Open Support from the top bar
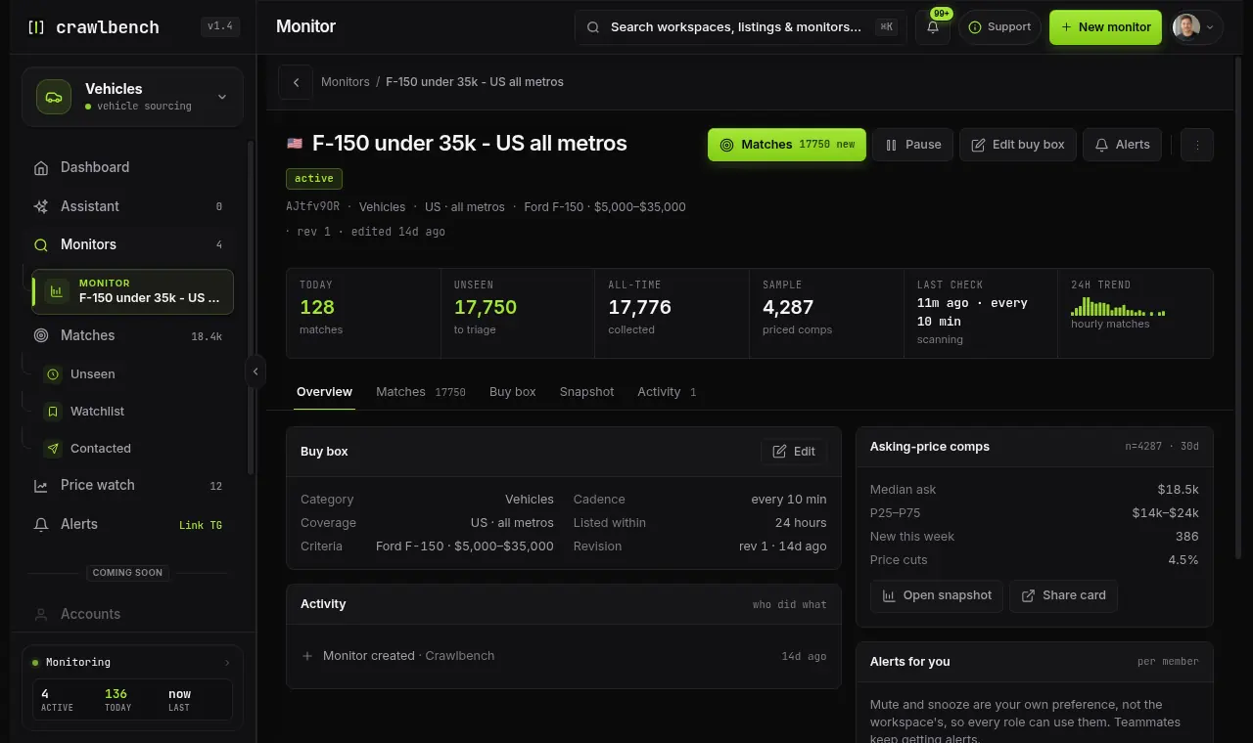Image resolution: width=1253 pixels, height=743 pixels. pyautogui.click(x=999, y=27)
